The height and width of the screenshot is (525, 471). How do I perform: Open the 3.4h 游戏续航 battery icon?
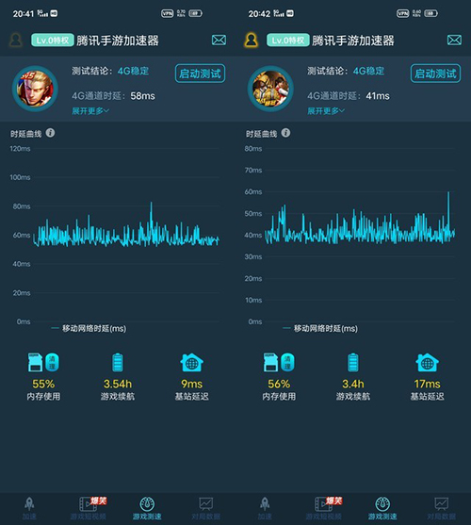coord(353,363)
